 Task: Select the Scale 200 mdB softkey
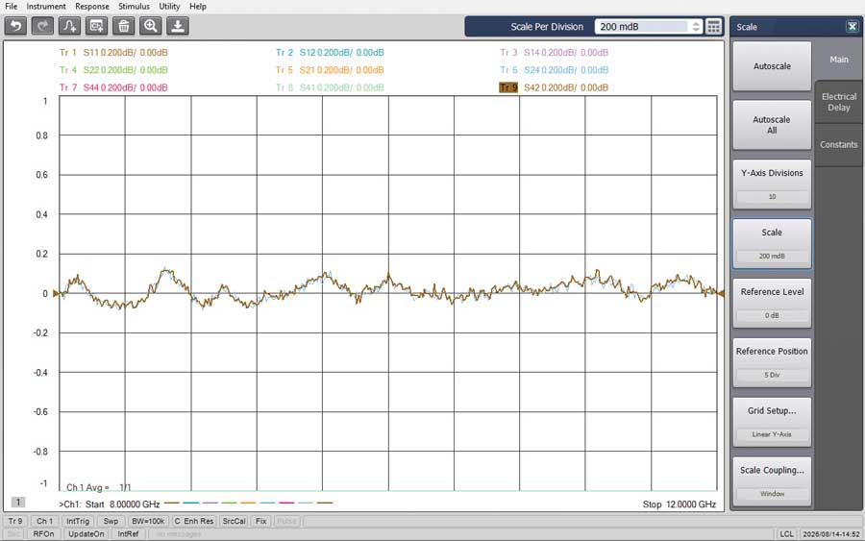click(x=772, y=244)
